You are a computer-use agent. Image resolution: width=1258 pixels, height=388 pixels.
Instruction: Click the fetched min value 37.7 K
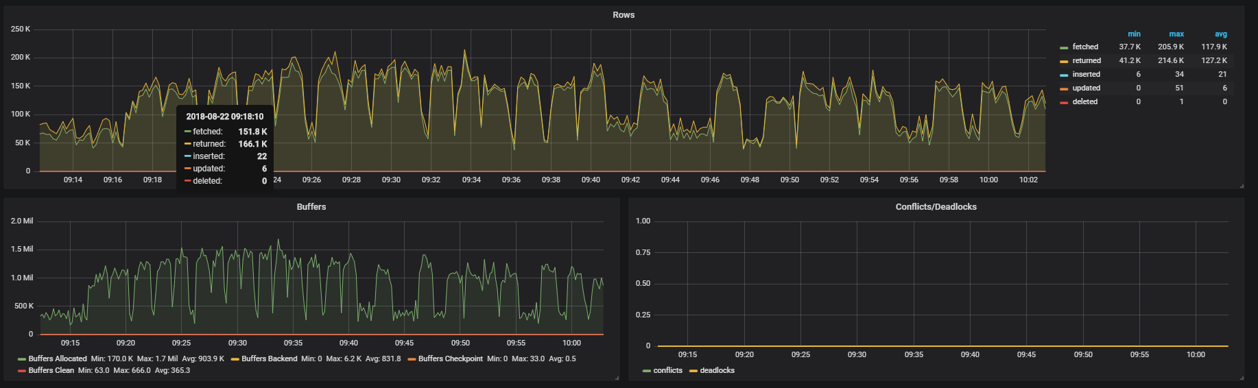pos(1130,47)
